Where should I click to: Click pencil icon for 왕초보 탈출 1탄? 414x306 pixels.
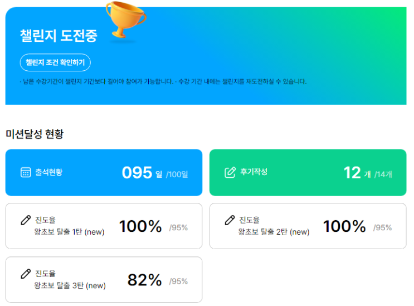tap(26, 220)
